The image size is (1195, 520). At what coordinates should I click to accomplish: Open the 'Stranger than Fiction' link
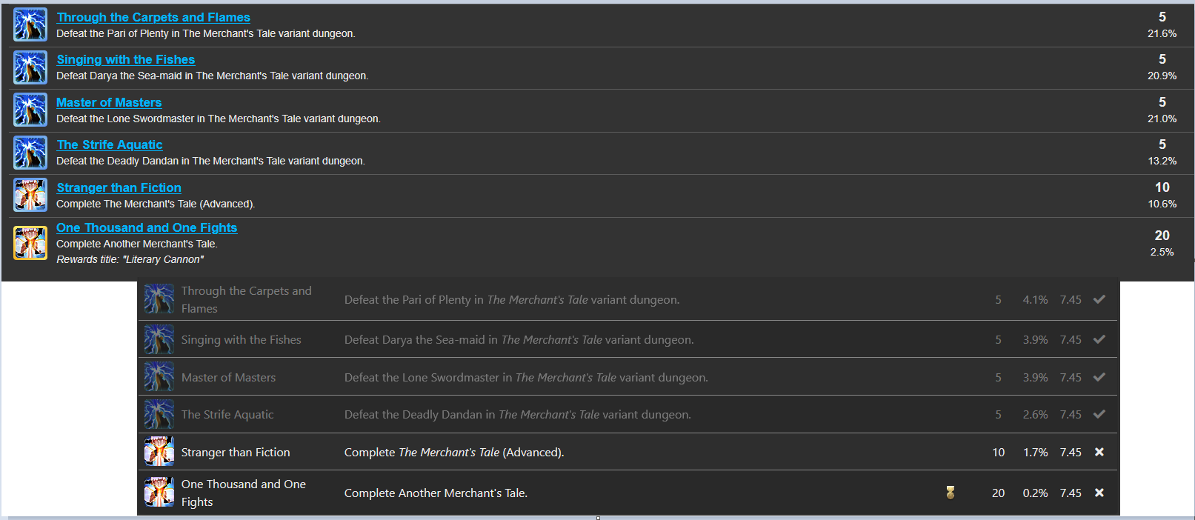pyautogui.click(x=119, y=187)
